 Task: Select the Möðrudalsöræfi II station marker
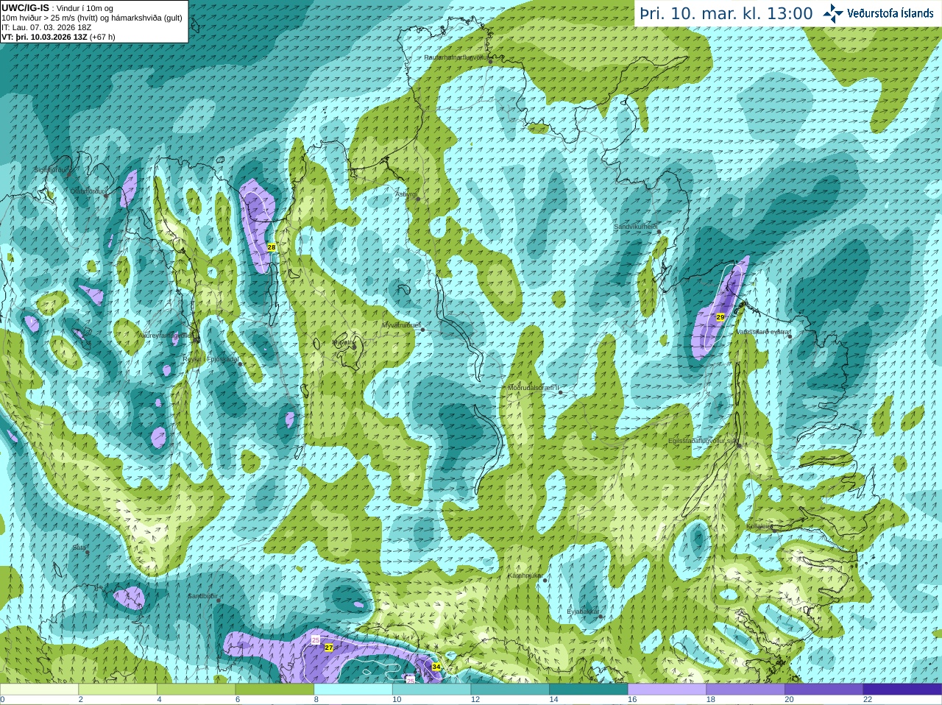click(561, 392)
